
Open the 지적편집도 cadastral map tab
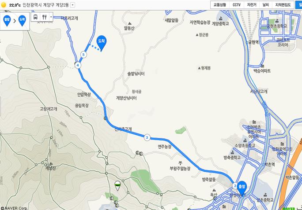point(283,5)
